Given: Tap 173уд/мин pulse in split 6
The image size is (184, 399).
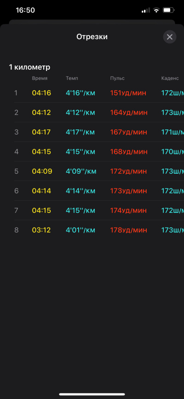Looking at the screenshot, I should 128,191.
